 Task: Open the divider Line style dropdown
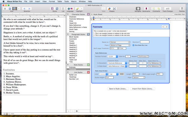coord(103,74)
